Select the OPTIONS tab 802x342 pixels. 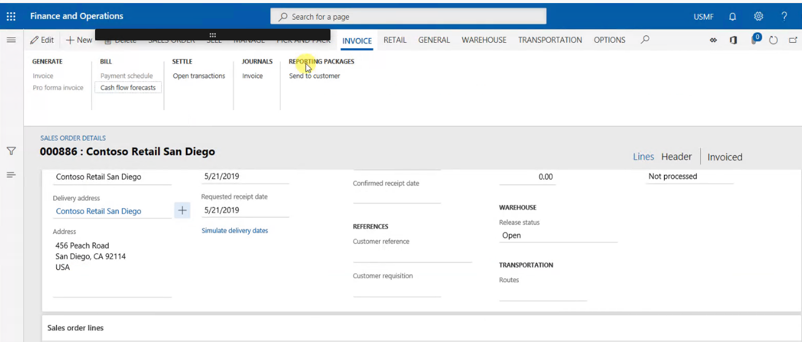[x=609, y=40]
